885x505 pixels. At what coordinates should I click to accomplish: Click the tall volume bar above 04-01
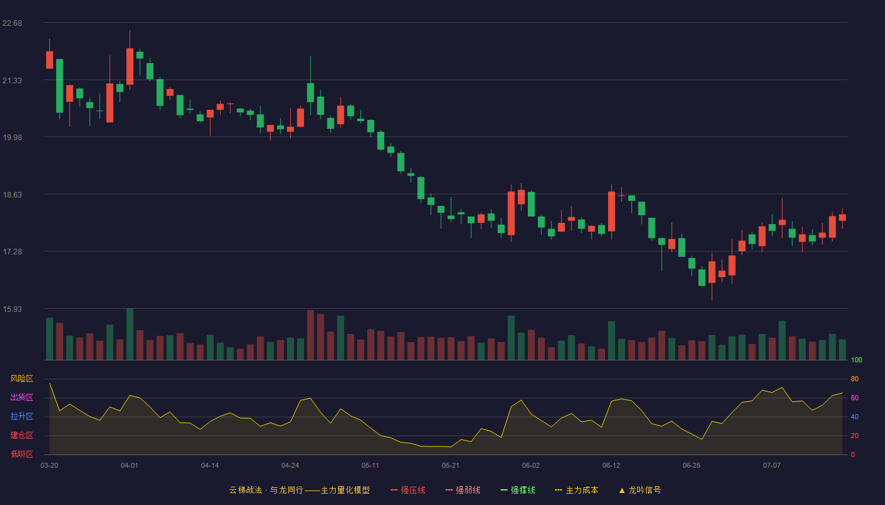pos(130,334)
